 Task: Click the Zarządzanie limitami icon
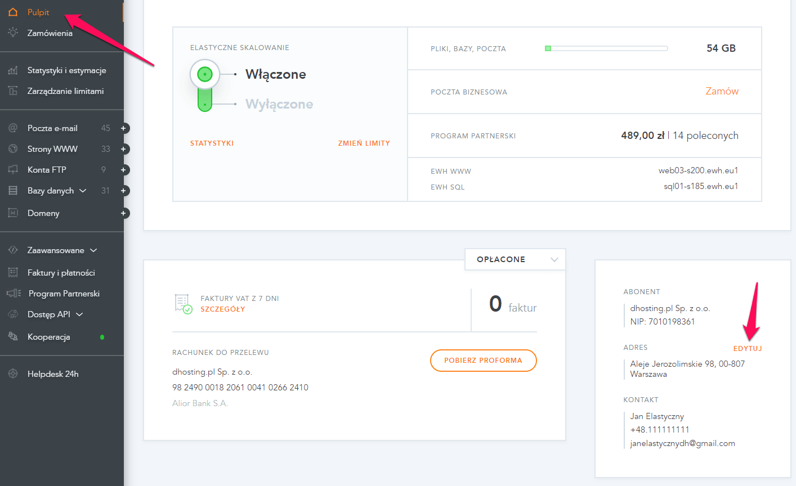pyautogui.click(x=13, y=91)
